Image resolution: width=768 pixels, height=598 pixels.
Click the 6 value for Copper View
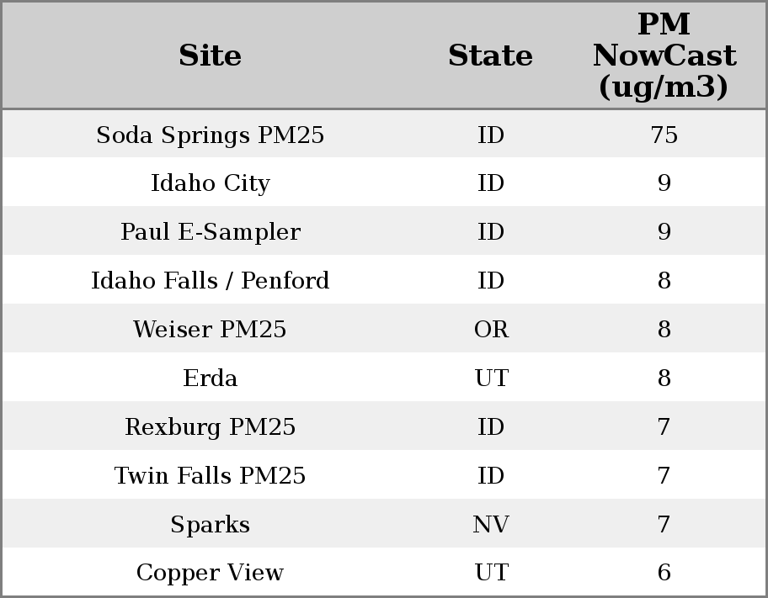664,573
